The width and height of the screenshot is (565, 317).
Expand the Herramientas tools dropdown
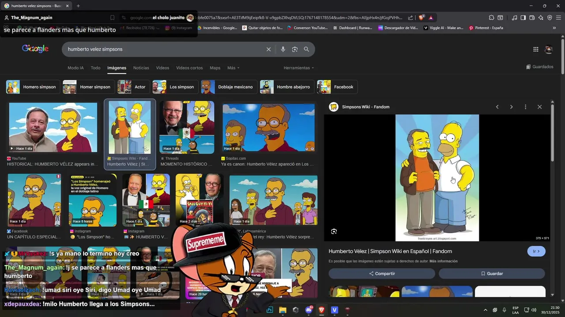299,68
